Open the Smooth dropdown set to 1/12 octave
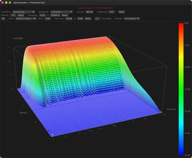 [132, 19]
